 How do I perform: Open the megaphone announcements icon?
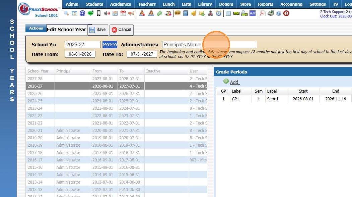pos(131,13)
